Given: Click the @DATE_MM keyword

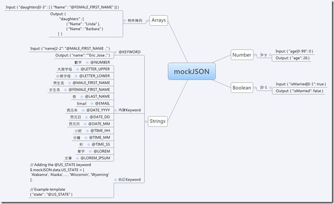Looking at the screenshot, I should (99, 124).
